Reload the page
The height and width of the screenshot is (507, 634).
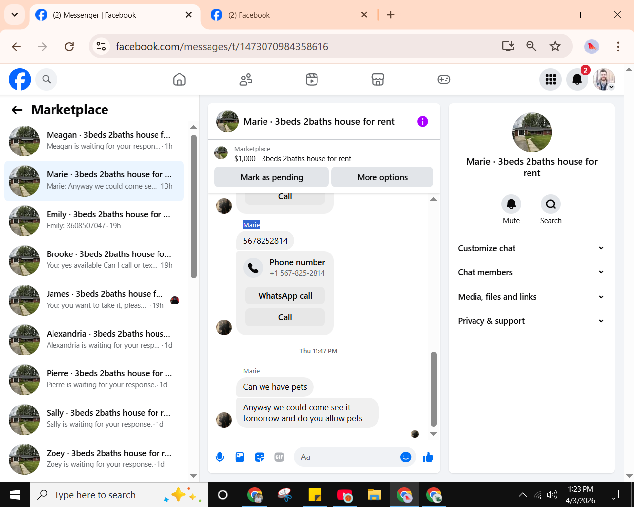69,46
